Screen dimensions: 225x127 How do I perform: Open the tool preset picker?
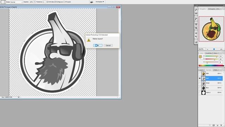pos(3,2)
